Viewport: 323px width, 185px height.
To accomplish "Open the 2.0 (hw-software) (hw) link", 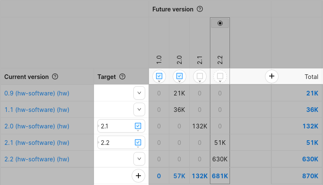I will point(36,126).
